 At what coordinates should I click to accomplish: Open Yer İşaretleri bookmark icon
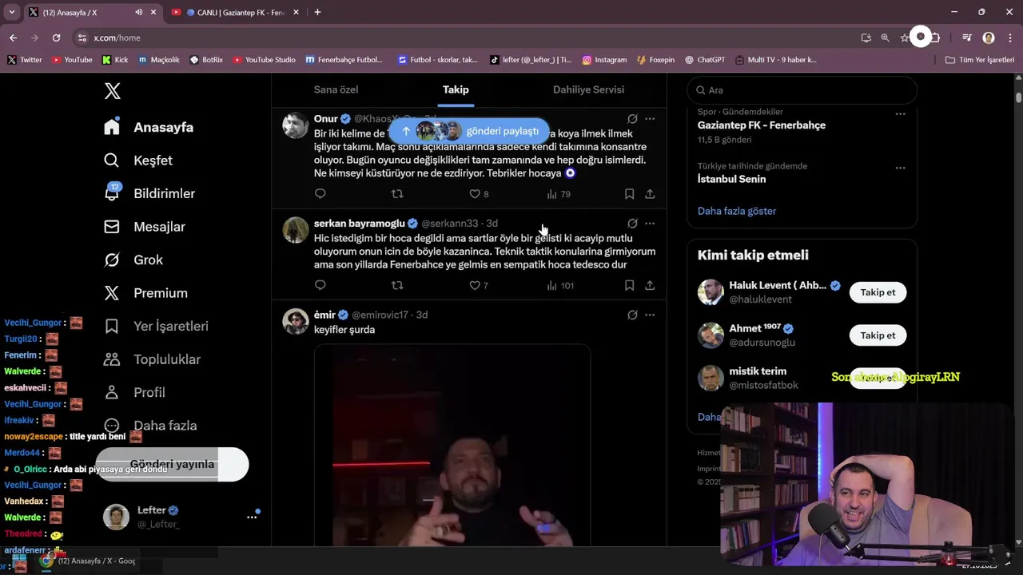(x=112, y=326)
